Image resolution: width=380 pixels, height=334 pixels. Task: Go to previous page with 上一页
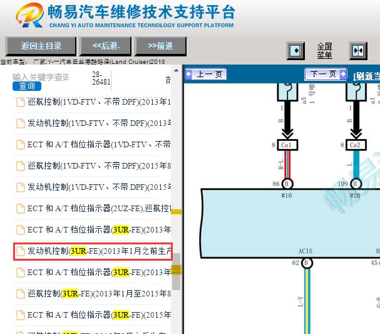(206, 74)
